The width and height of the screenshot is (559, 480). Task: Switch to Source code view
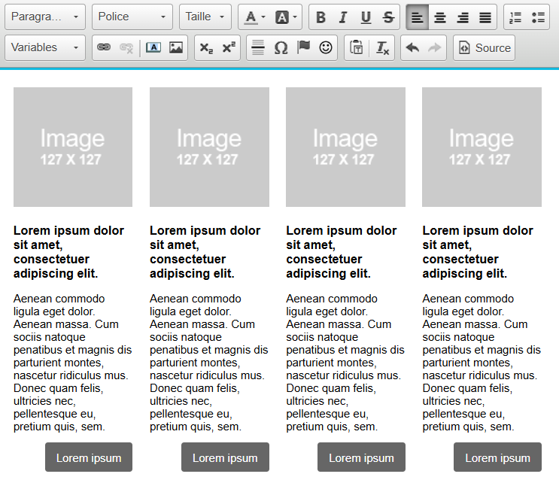[x=484, y=47]
